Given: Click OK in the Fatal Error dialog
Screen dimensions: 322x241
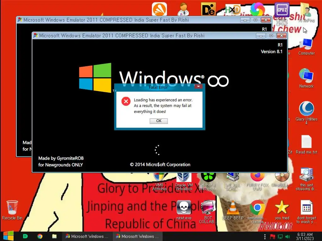Looking at the screenshot, I should coord(158,121).
